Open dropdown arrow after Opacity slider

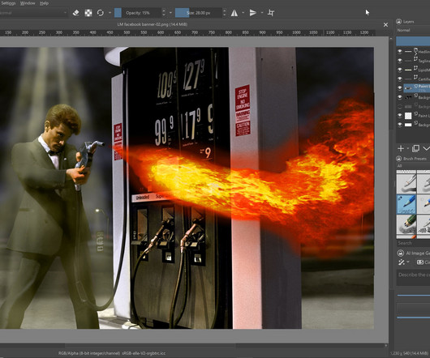[170, 13]
